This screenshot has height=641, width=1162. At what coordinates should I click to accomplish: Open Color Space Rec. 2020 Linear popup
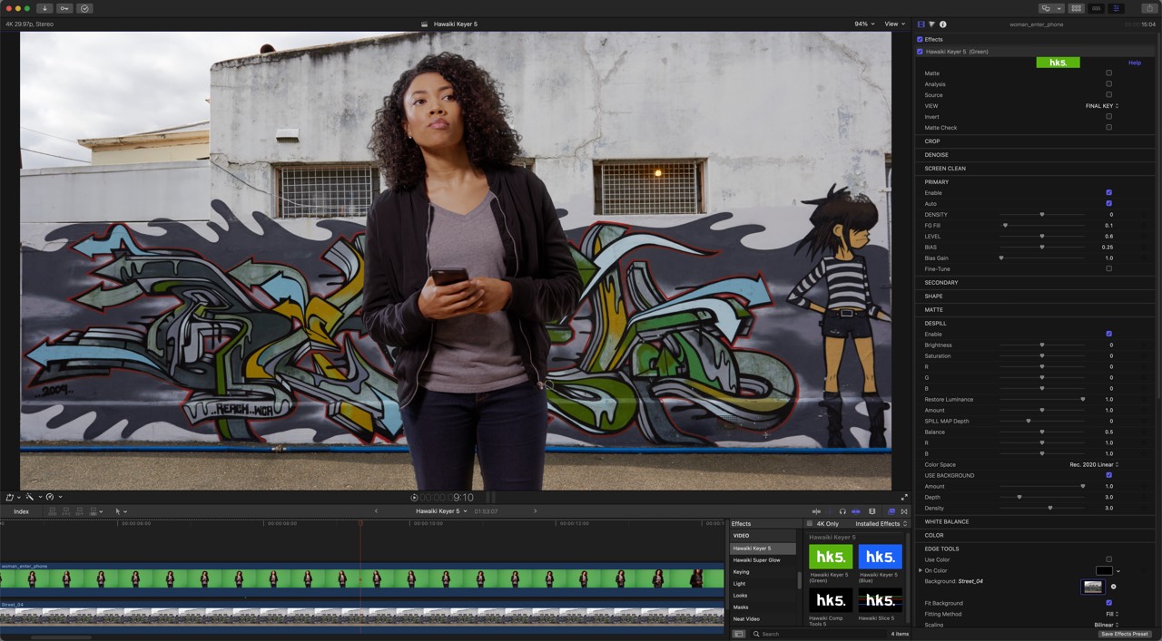[x=1094, y=464]
